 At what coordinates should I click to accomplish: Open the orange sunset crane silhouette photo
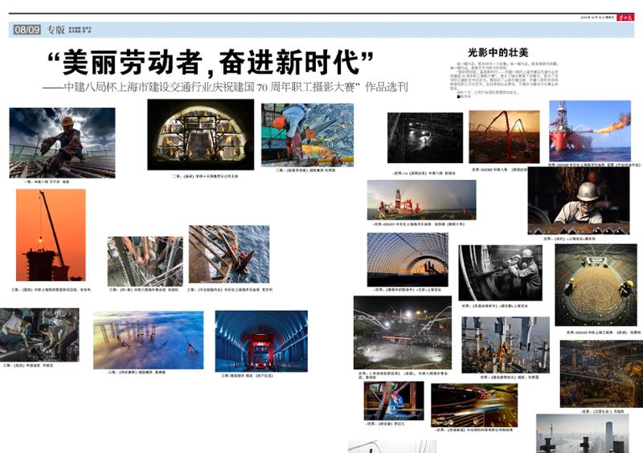[51, 235]
